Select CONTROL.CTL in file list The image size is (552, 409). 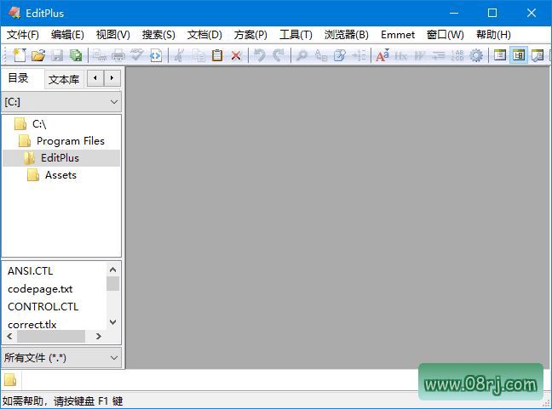pyautogui.click(x=43, y=307)
